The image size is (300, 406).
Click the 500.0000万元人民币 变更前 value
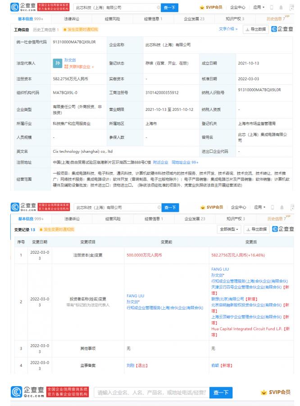click(x=144, y=255)
